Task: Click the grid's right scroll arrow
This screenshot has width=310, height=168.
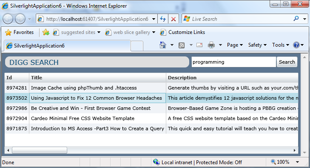Action: pyautogui.click(x=295, y=150)
